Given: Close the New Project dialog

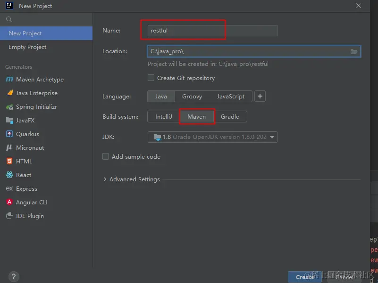Looking at the screenshot, I should click(x=359, y=6).
